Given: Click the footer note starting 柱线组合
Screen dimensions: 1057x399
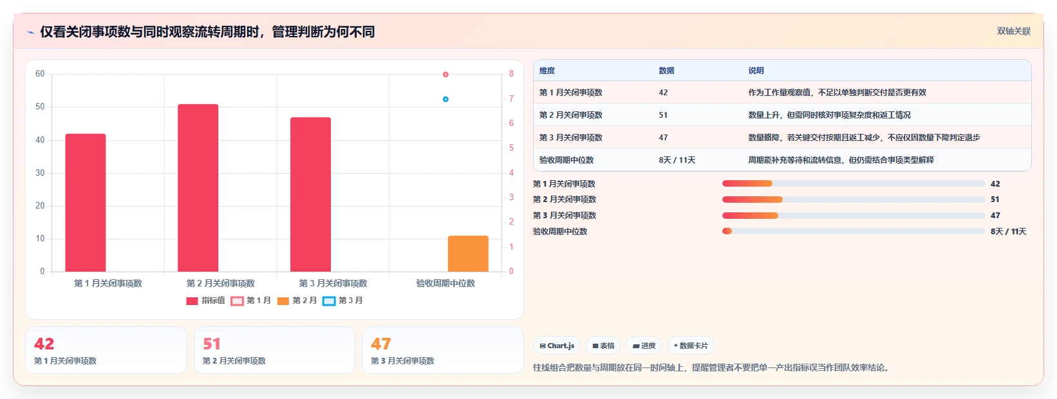Looking at the screenshot, I should point(712,368).
